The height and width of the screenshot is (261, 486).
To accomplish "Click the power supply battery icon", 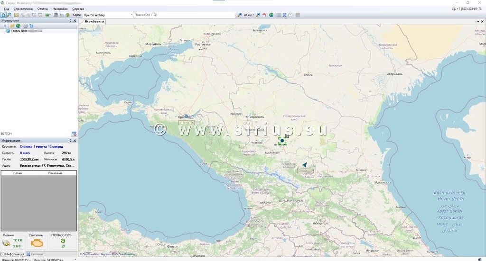I will coord(6,243).
